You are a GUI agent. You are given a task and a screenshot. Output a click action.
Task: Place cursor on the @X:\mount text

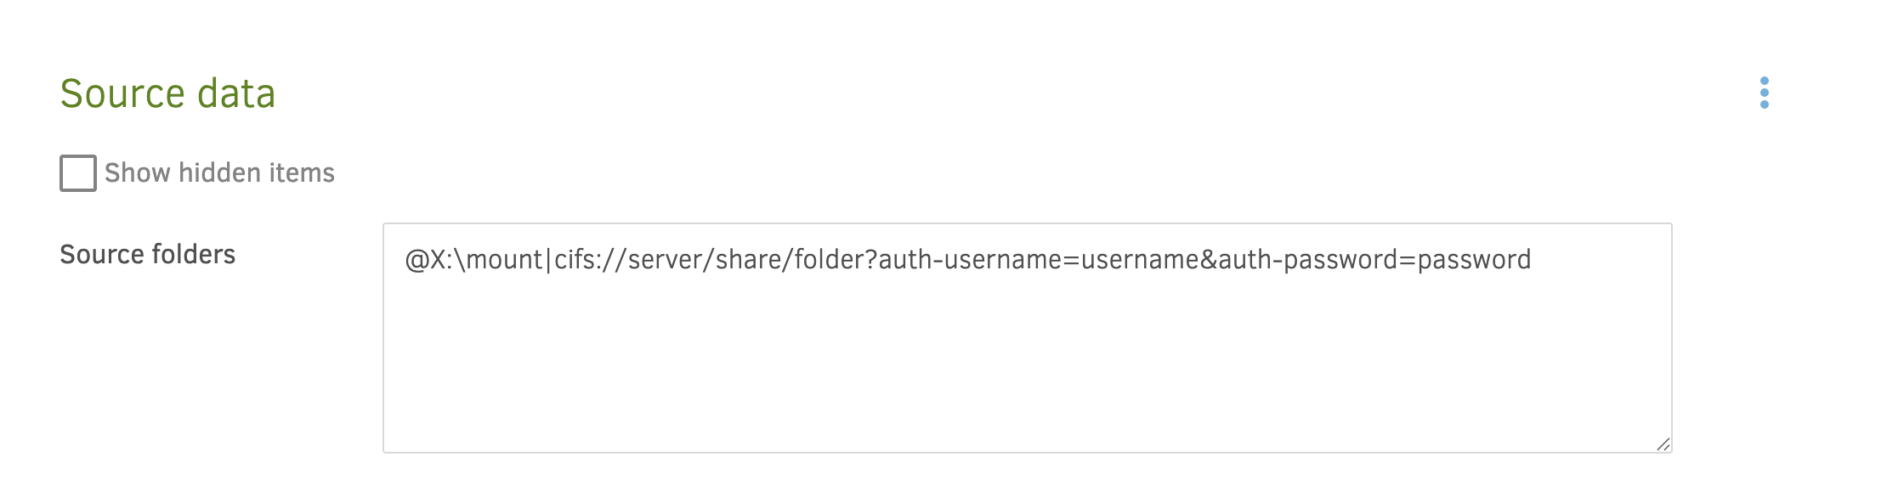click(473, 259)
